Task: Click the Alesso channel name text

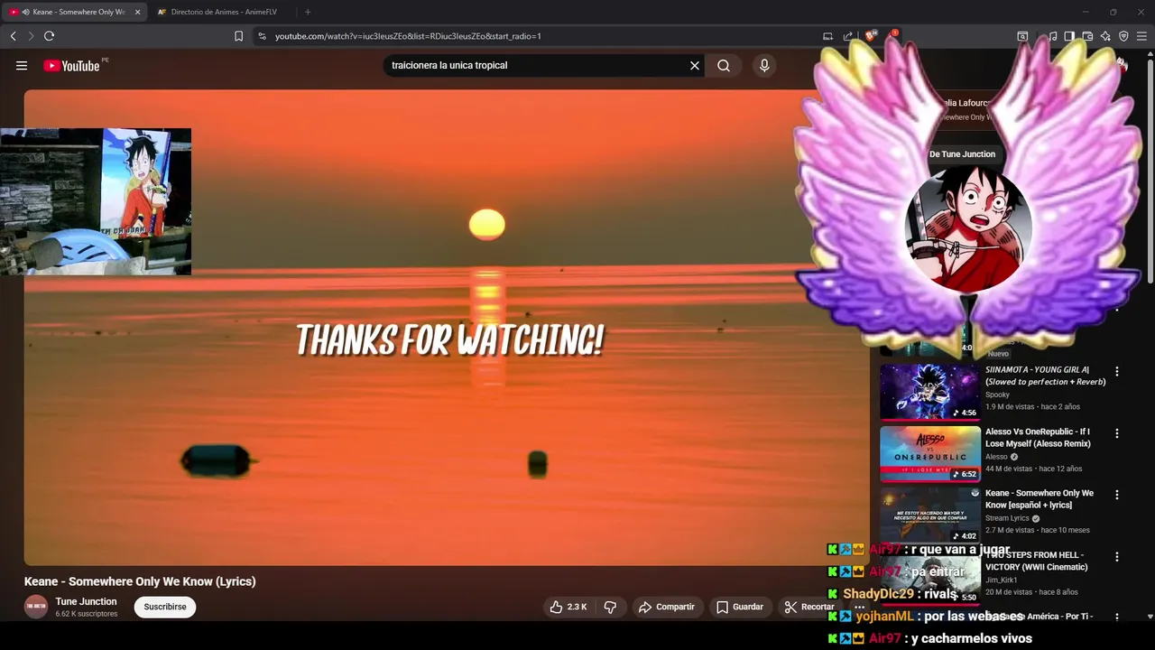Action: (x=997, y=457)
